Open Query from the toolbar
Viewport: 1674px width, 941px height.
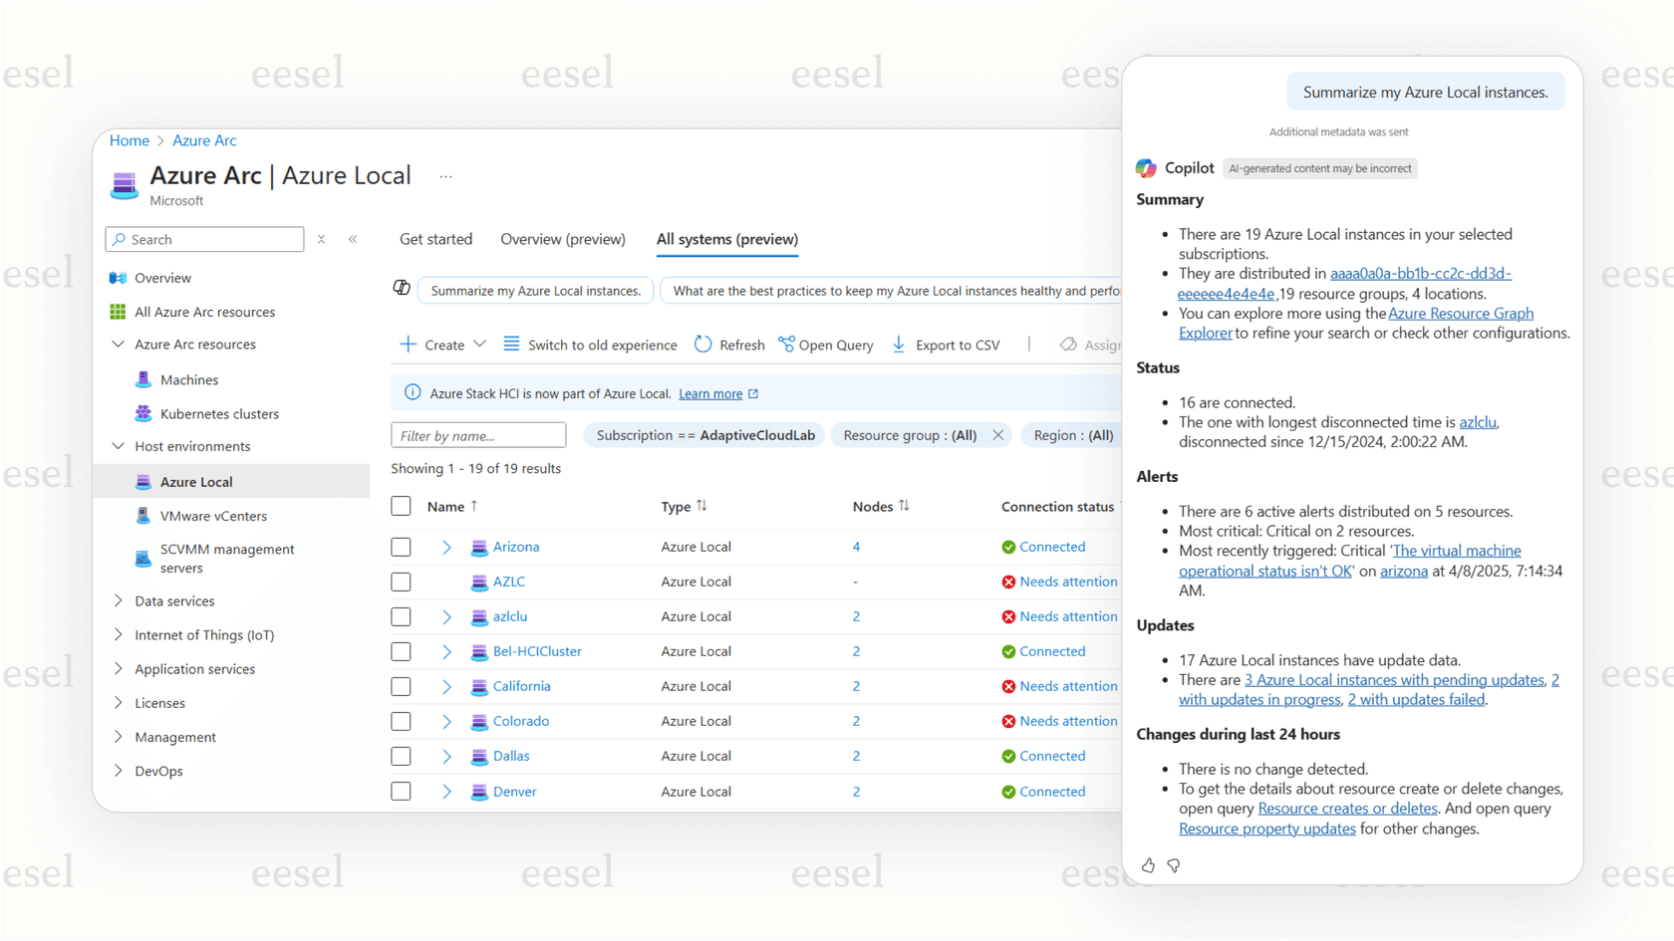825,345
